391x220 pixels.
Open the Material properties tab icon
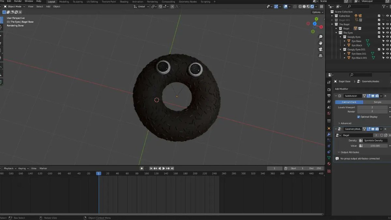coord(329,164)
